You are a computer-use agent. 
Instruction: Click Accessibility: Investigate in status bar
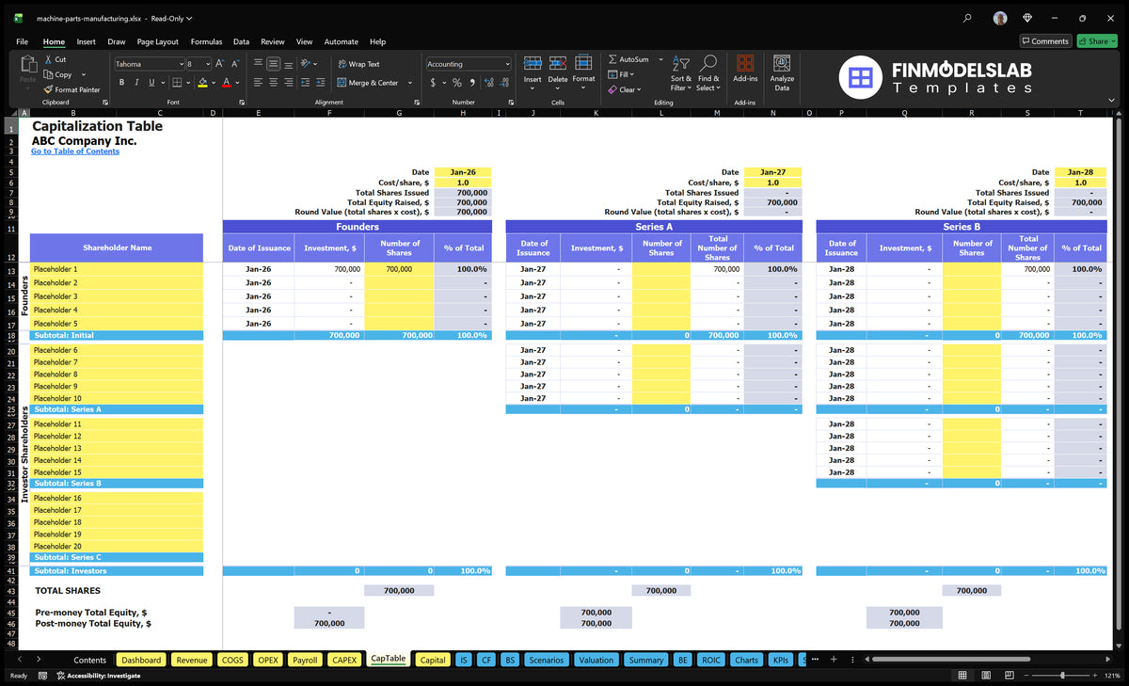click(97, 676)
